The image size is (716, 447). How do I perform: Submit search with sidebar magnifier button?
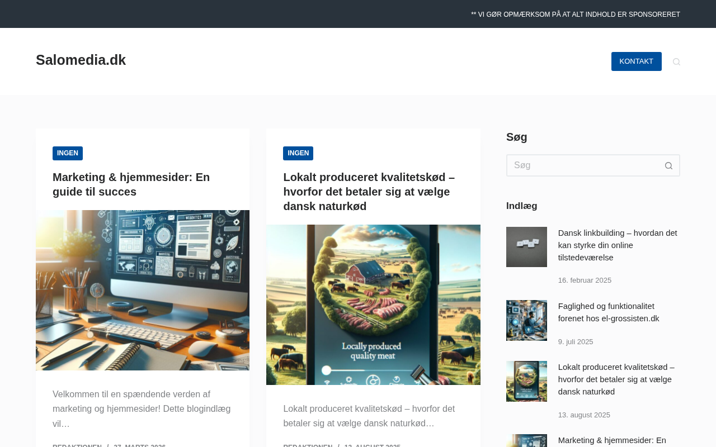[668, 165]
